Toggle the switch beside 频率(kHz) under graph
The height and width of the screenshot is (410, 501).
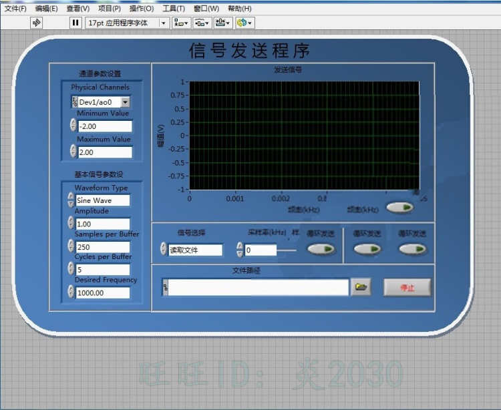pyautogui.click(x=400, y=208)
